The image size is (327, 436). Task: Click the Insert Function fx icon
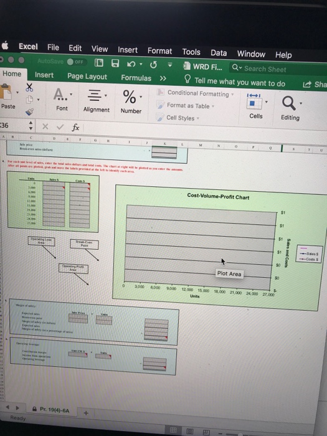pyautogui.click(x=75, y=127)
